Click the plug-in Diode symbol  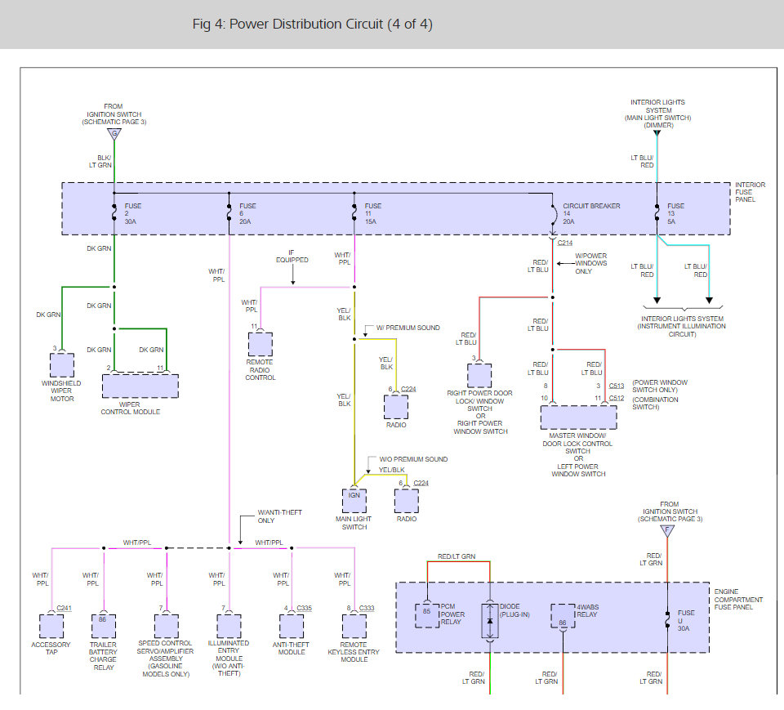click(x=490, y=621)
